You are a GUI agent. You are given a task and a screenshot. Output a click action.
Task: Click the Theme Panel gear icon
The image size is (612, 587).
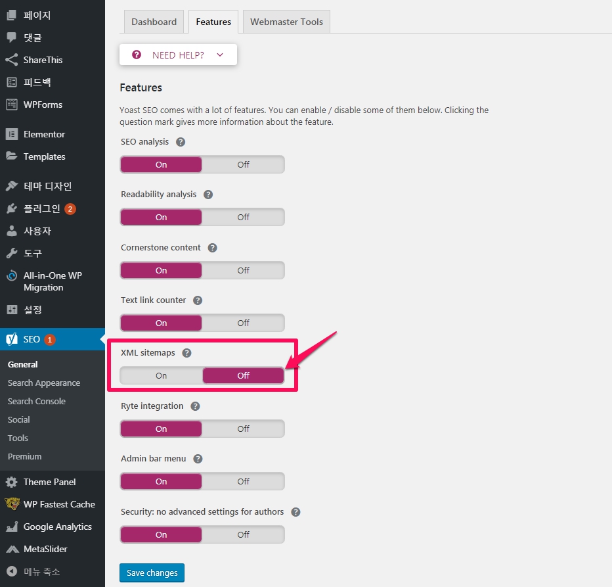(x=12, y=482)
